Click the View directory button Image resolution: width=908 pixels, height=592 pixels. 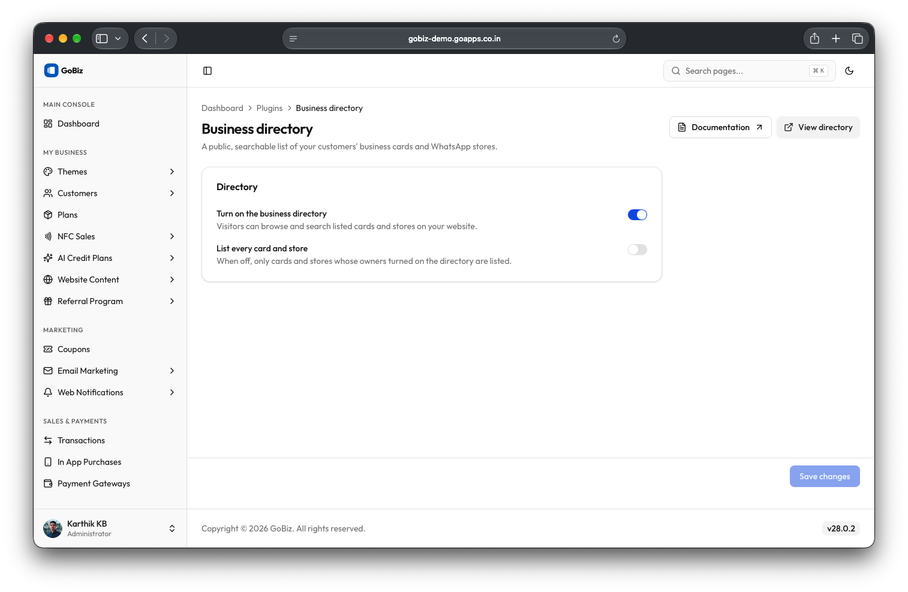tap(818, 127)
